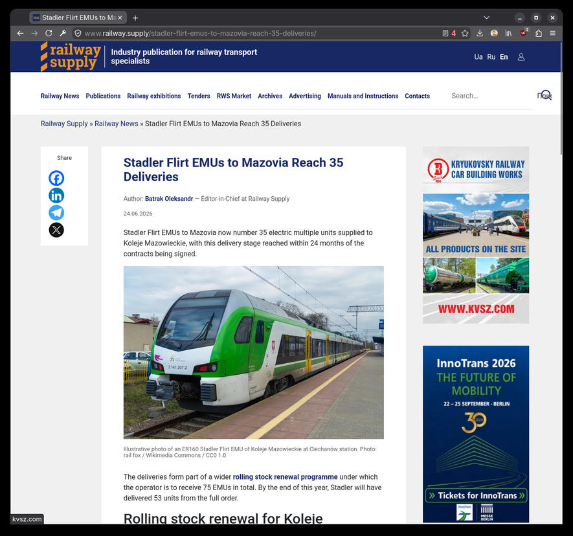This screenshot has width=573, height=536.
Task: Open a new browser tab
Action: 135,17
